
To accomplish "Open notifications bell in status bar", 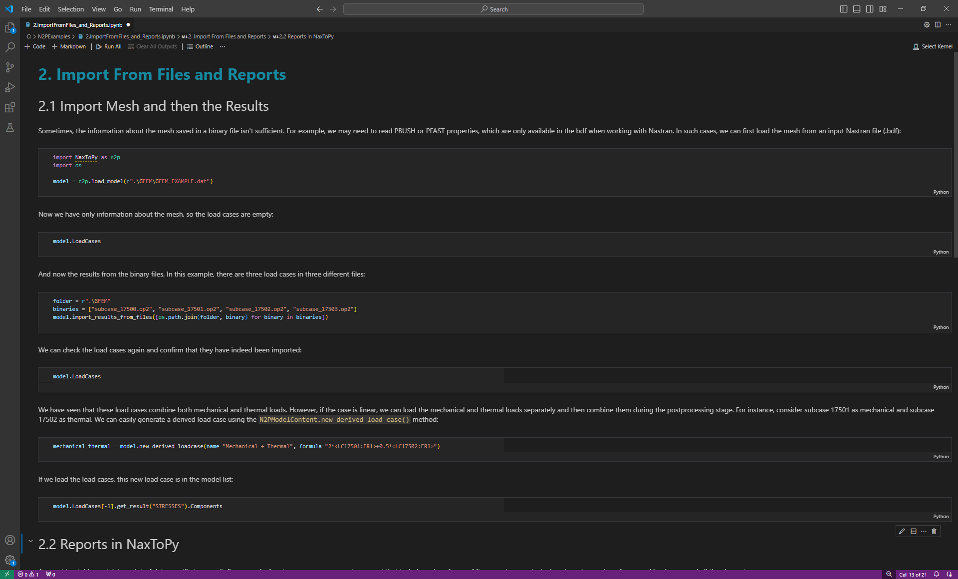I will (937, 575).
